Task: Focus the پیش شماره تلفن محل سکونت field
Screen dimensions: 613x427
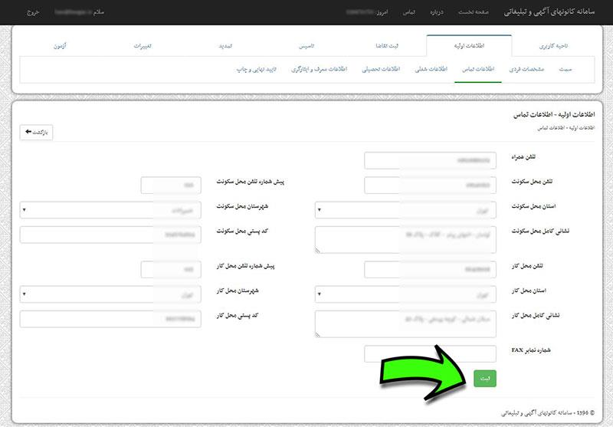Action: coord(171,185)
